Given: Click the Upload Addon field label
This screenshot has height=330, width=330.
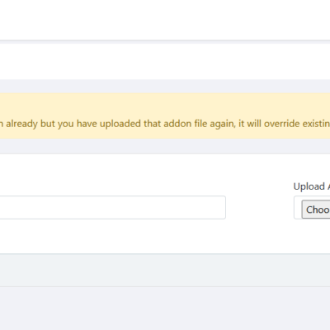Looking at the screenshot, I should coord(312,186).
